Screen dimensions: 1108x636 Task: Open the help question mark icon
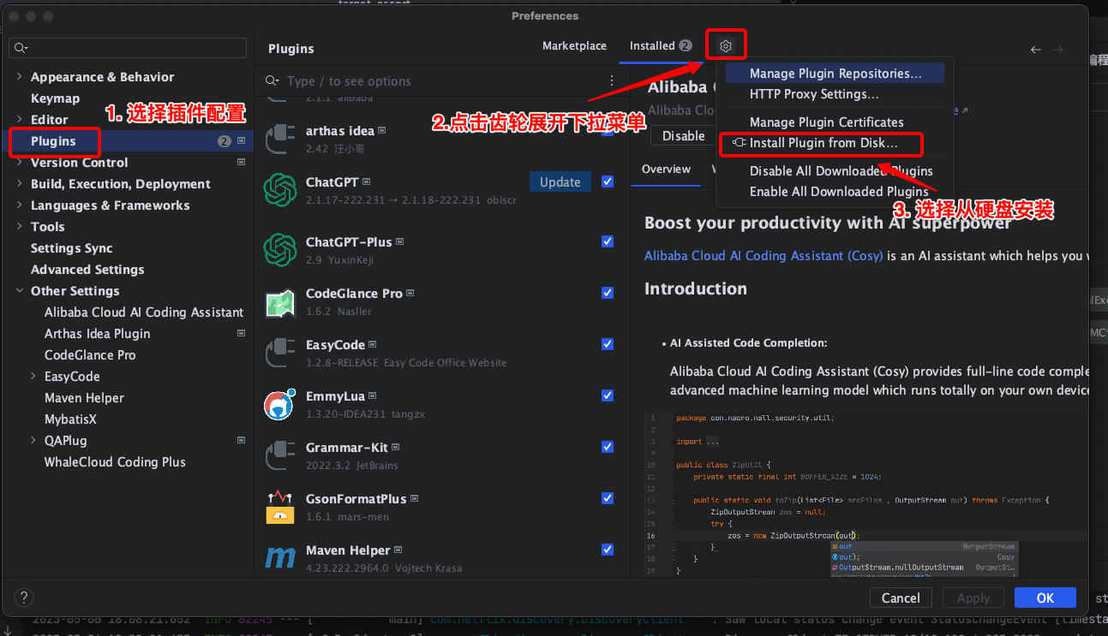tap(24, 597)
